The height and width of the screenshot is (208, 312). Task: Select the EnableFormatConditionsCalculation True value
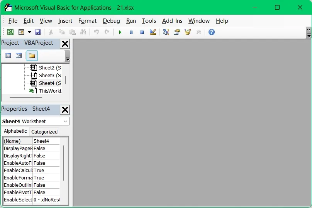(46, 178)
